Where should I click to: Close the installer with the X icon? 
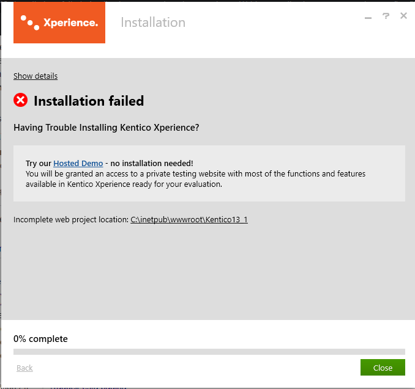pos(403,16)
